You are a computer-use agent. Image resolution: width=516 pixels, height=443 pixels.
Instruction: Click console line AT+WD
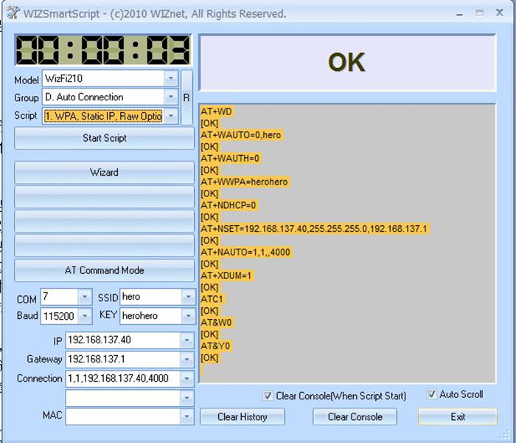[x=216, y=111]
